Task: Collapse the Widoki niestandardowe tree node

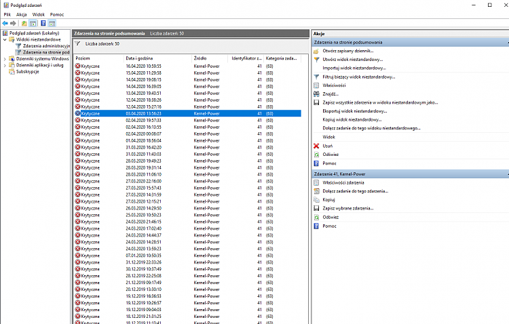Action: coord(4,39)
